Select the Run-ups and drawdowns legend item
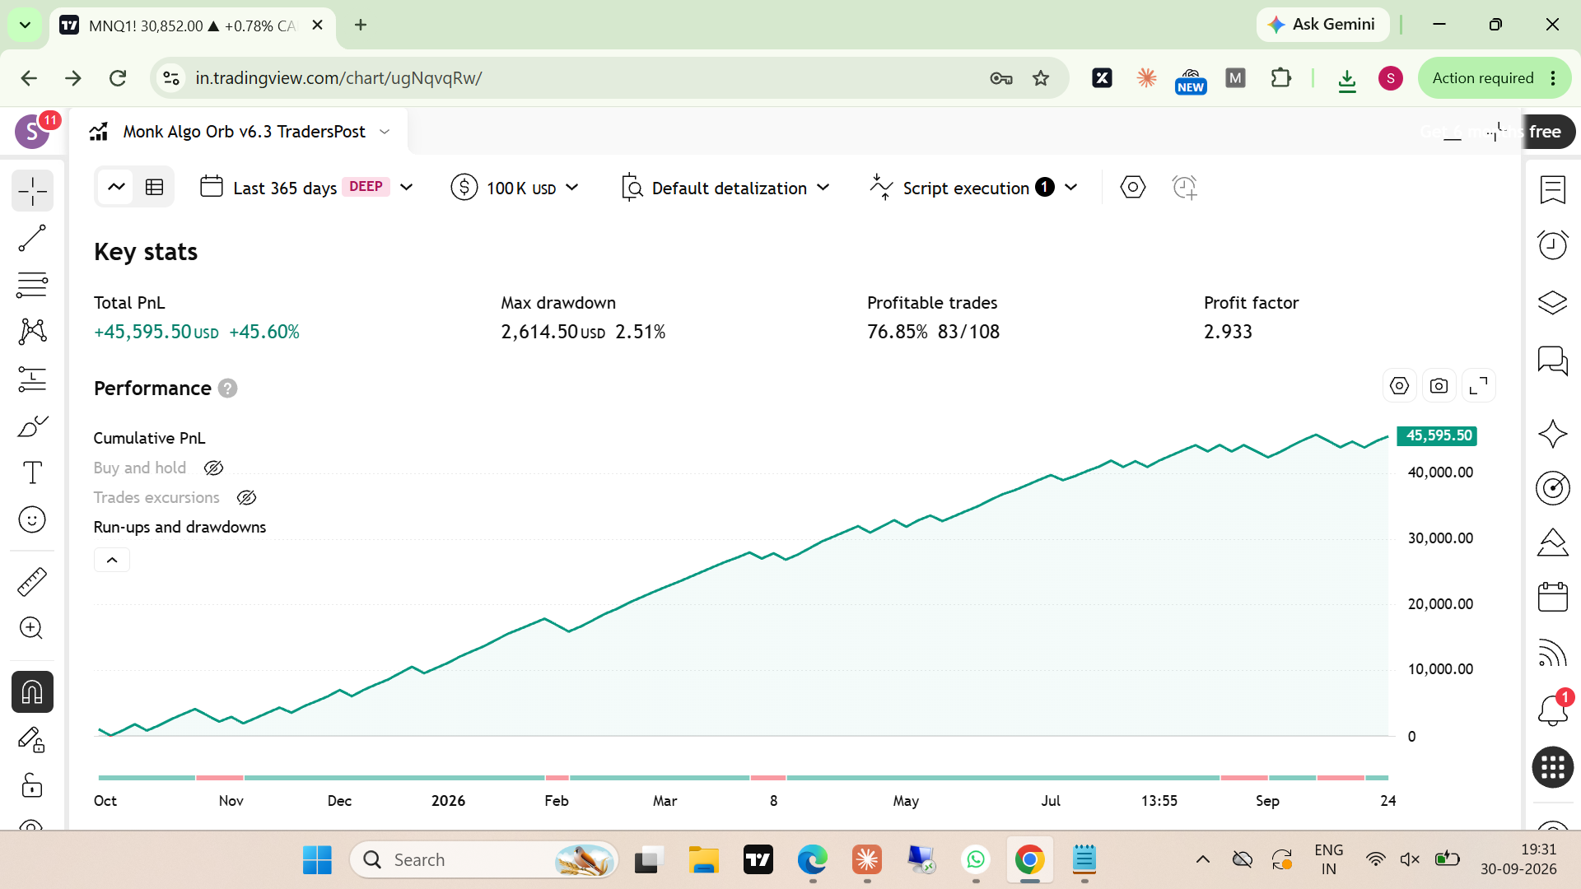The height and width of the screenshot is (889, 1581). coord(180,527)
